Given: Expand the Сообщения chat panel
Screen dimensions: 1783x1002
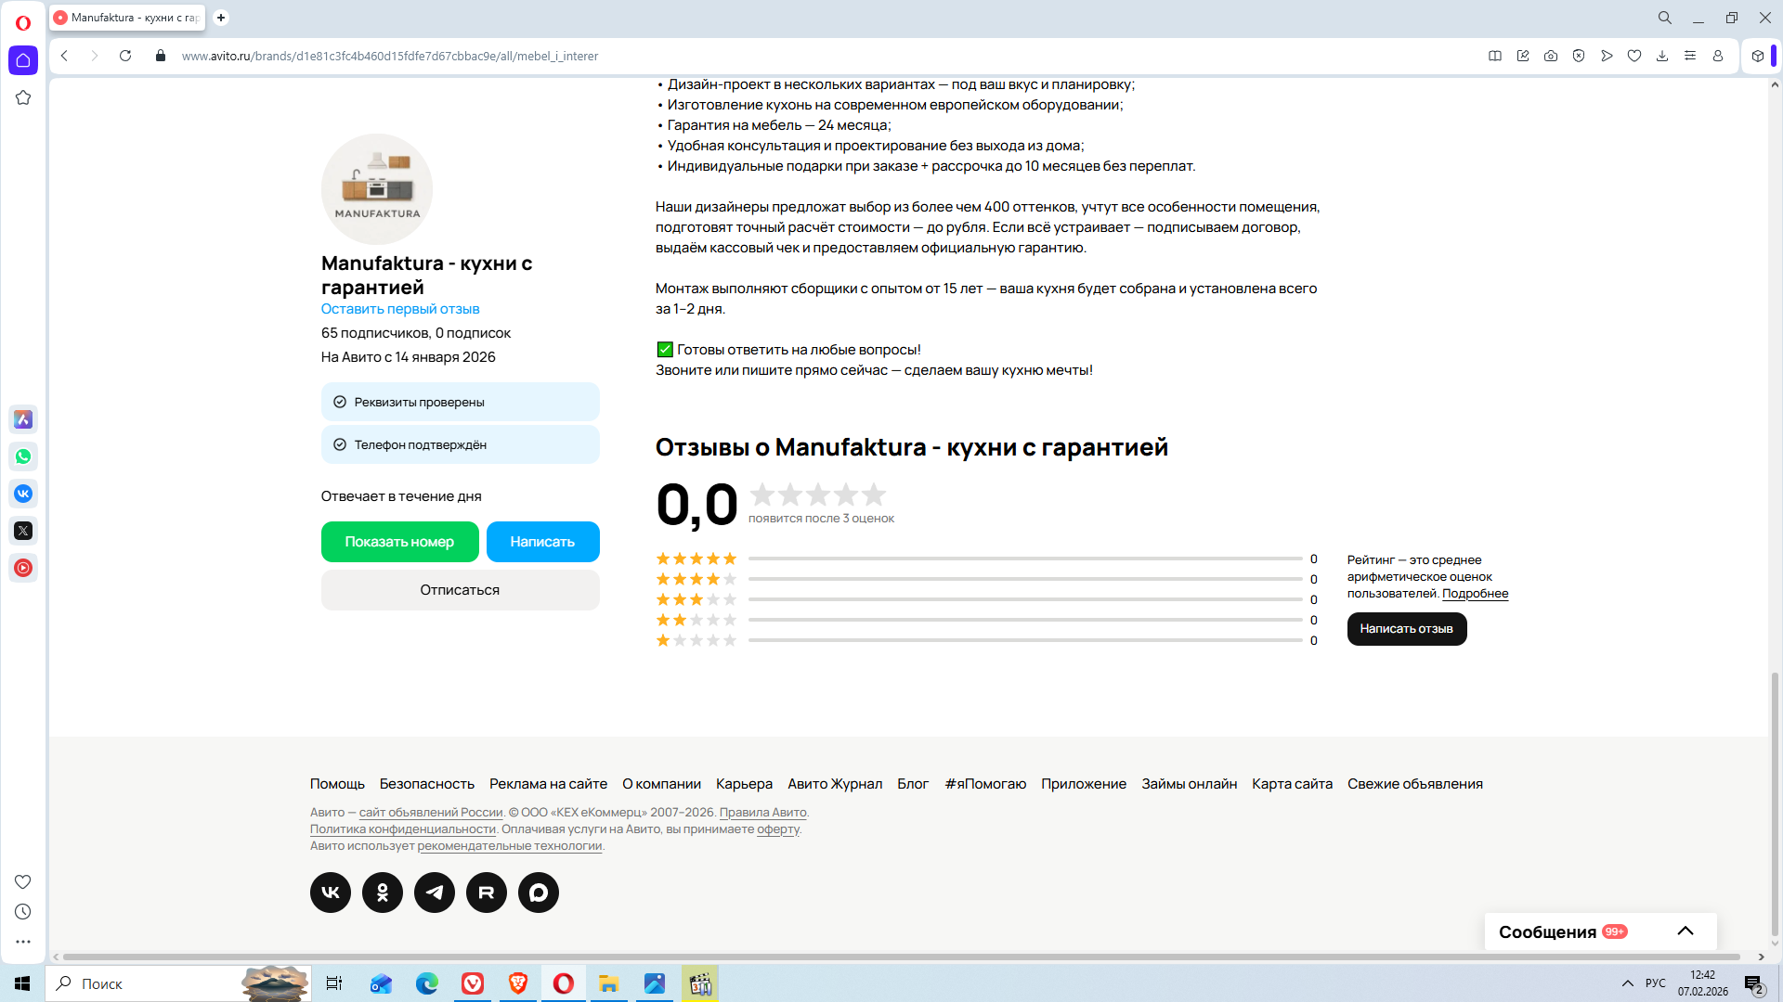Looking at the screenshot, I should point(1685,931).
